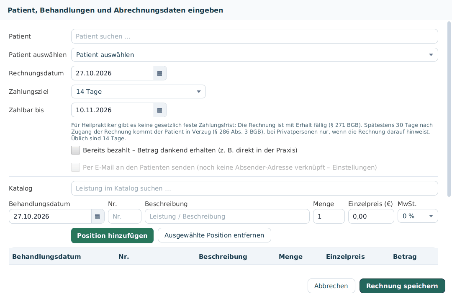Viewport: 452px width, 299px height.
Task: Click the 'Behandlungsdatum' table column header
Action: click(x=46, y=257)
